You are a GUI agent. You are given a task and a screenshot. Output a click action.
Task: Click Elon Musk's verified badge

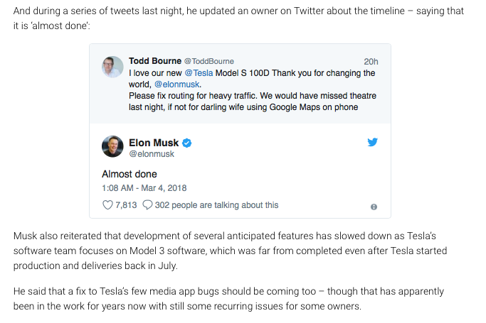pos(186,143)
